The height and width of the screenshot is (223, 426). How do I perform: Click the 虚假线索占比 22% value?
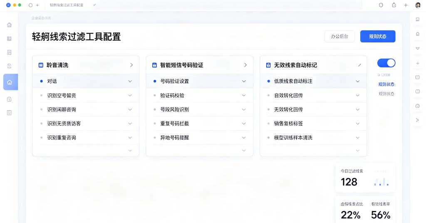coord(350,215)
